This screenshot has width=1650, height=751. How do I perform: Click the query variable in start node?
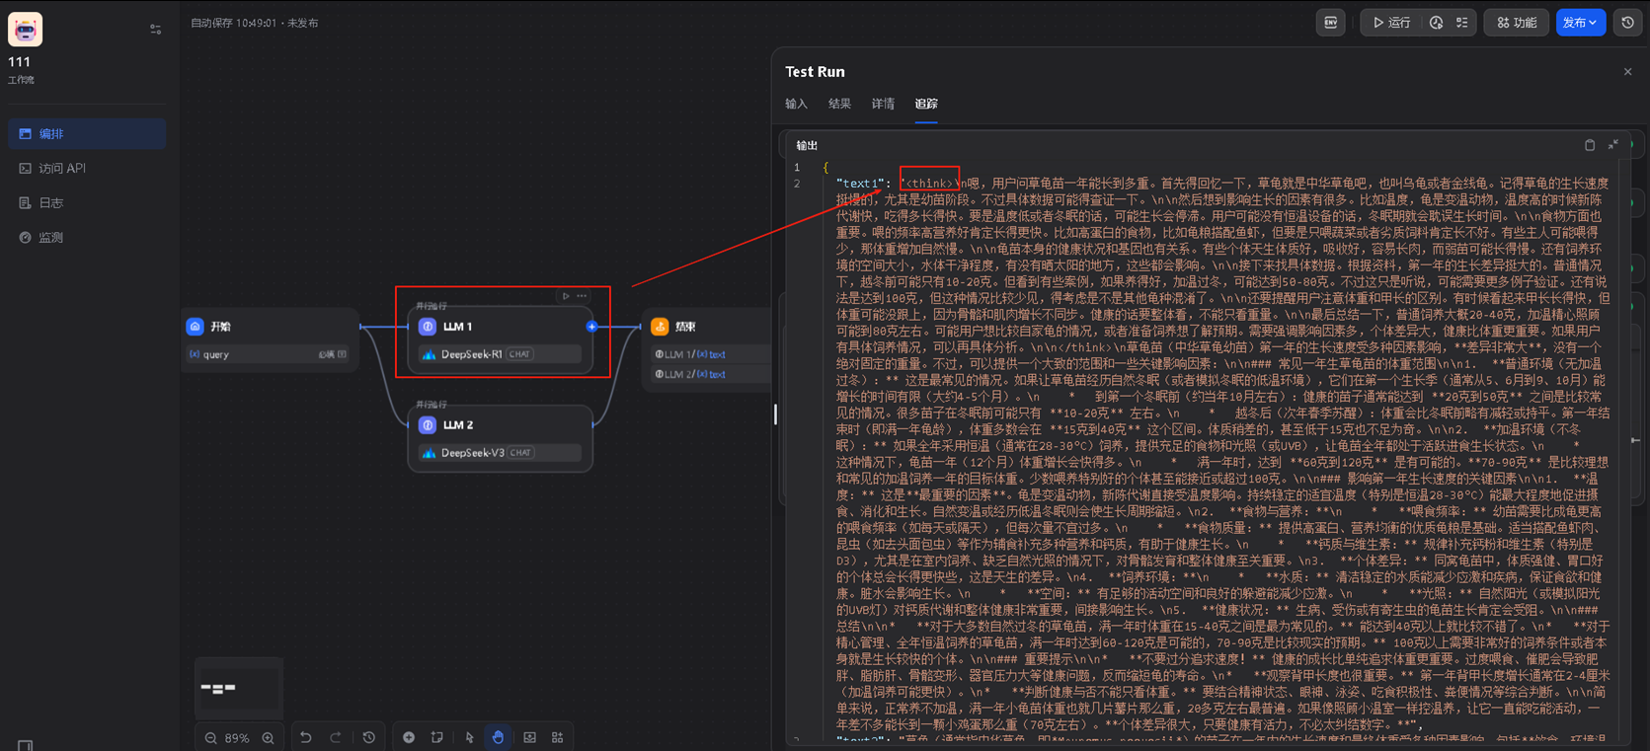[x=268, y=354]
